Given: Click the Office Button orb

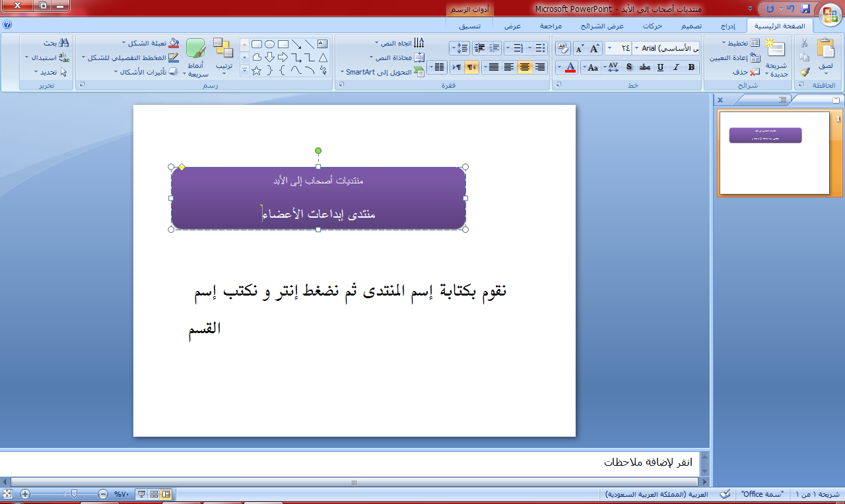Looking at the screenshot, I should (830, 15).
